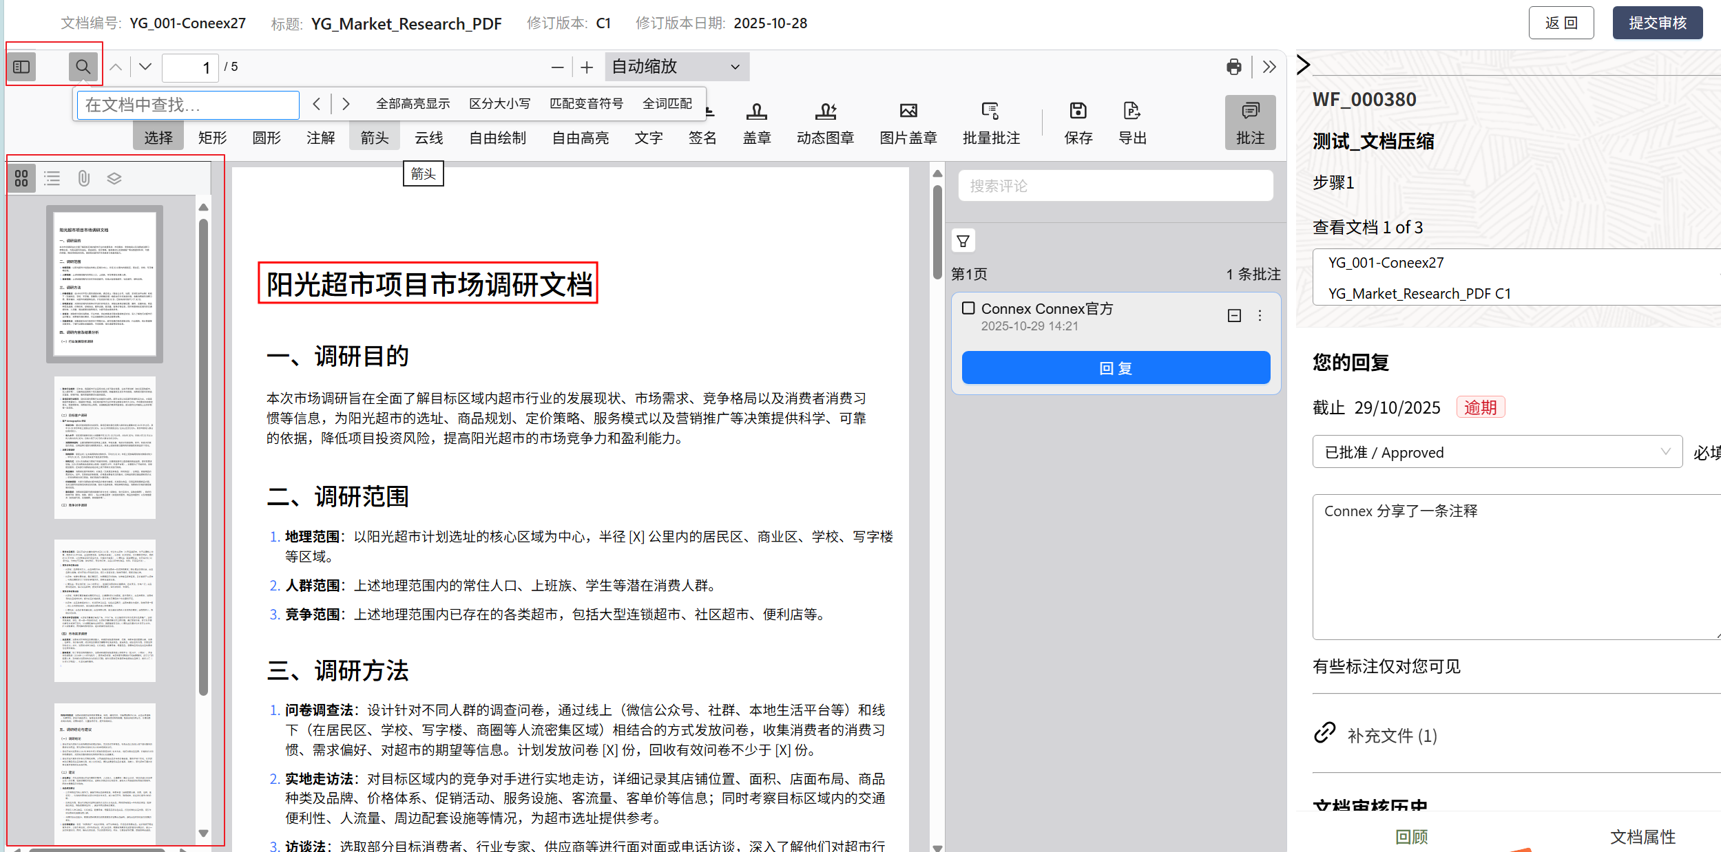Click the Save (保存) icon
The width and height of the screenshot is (1721, 852).
pos(1078,123)
